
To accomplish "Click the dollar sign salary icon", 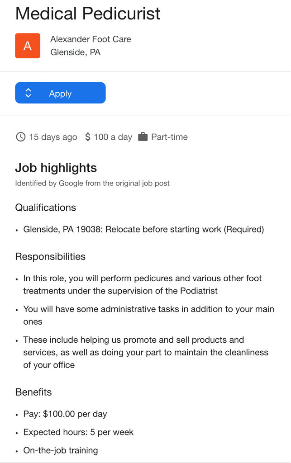I will [x=87, y=137].
